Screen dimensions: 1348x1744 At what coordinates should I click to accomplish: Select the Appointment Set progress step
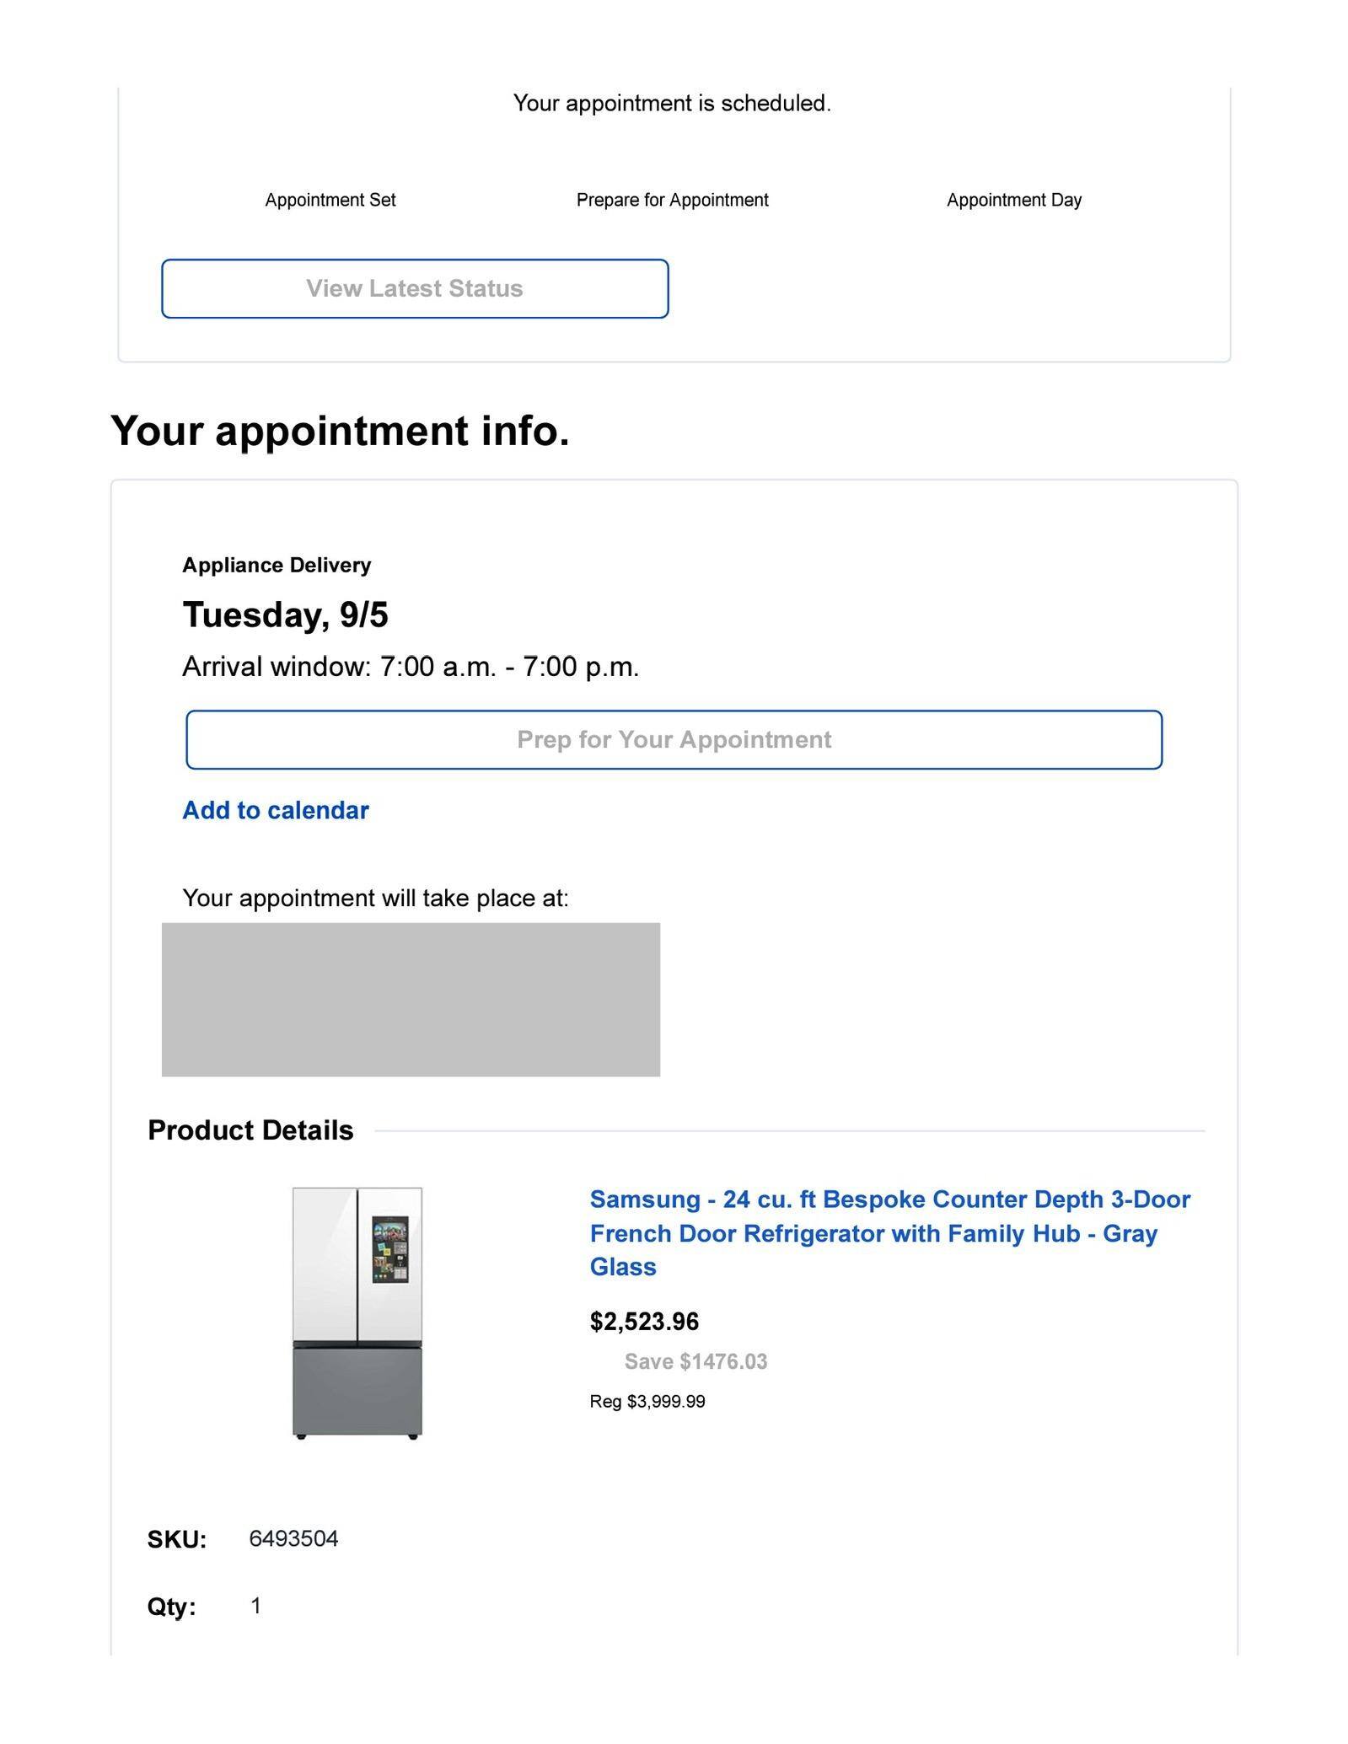pos(330,200)
